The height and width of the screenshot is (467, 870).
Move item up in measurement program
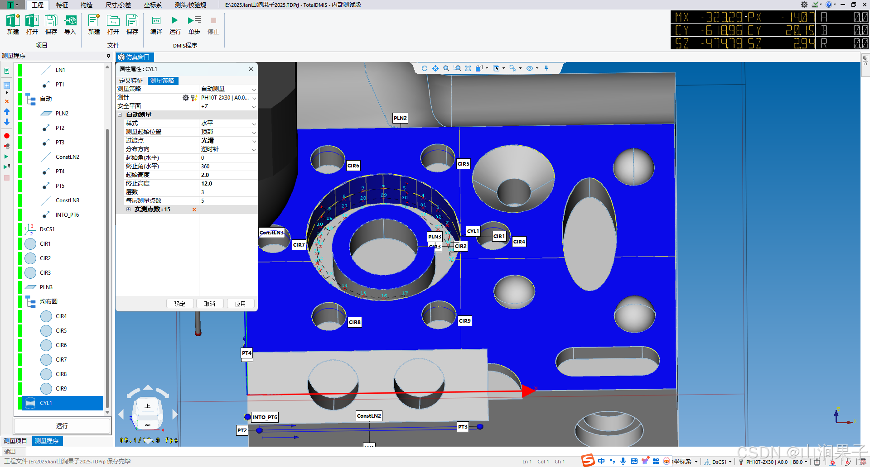[7, 111]
